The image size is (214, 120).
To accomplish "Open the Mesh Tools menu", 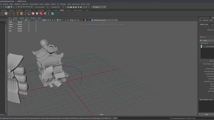I will (x=25, y=4).
